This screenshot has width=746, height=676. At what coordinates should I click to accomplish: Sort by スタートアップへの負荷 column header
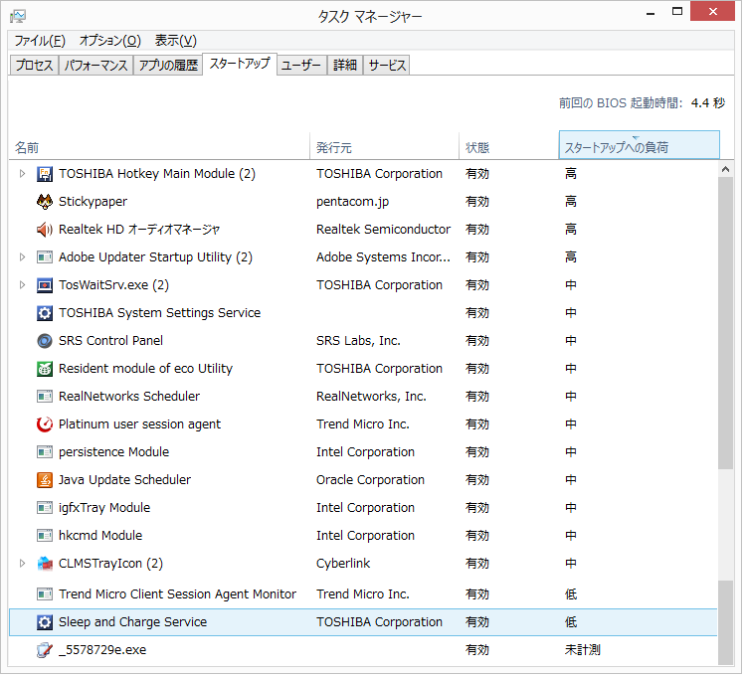[x=638, y=146]
